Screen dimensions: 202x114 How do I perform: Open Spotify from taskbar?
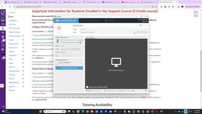click(143, 112)
